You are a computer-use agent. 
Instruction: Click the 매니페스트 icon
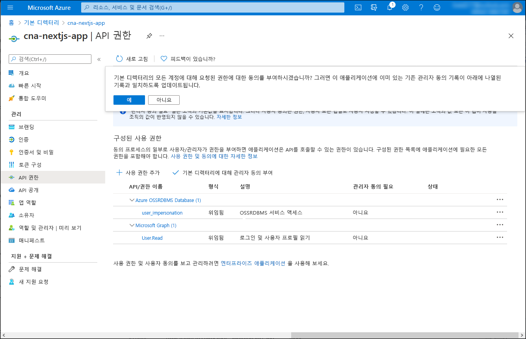[x=11, y=240]
